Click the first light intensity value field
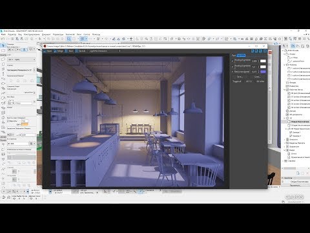This screenshot has height=233, width=310. pyautogui.click(x=254, y=61)
